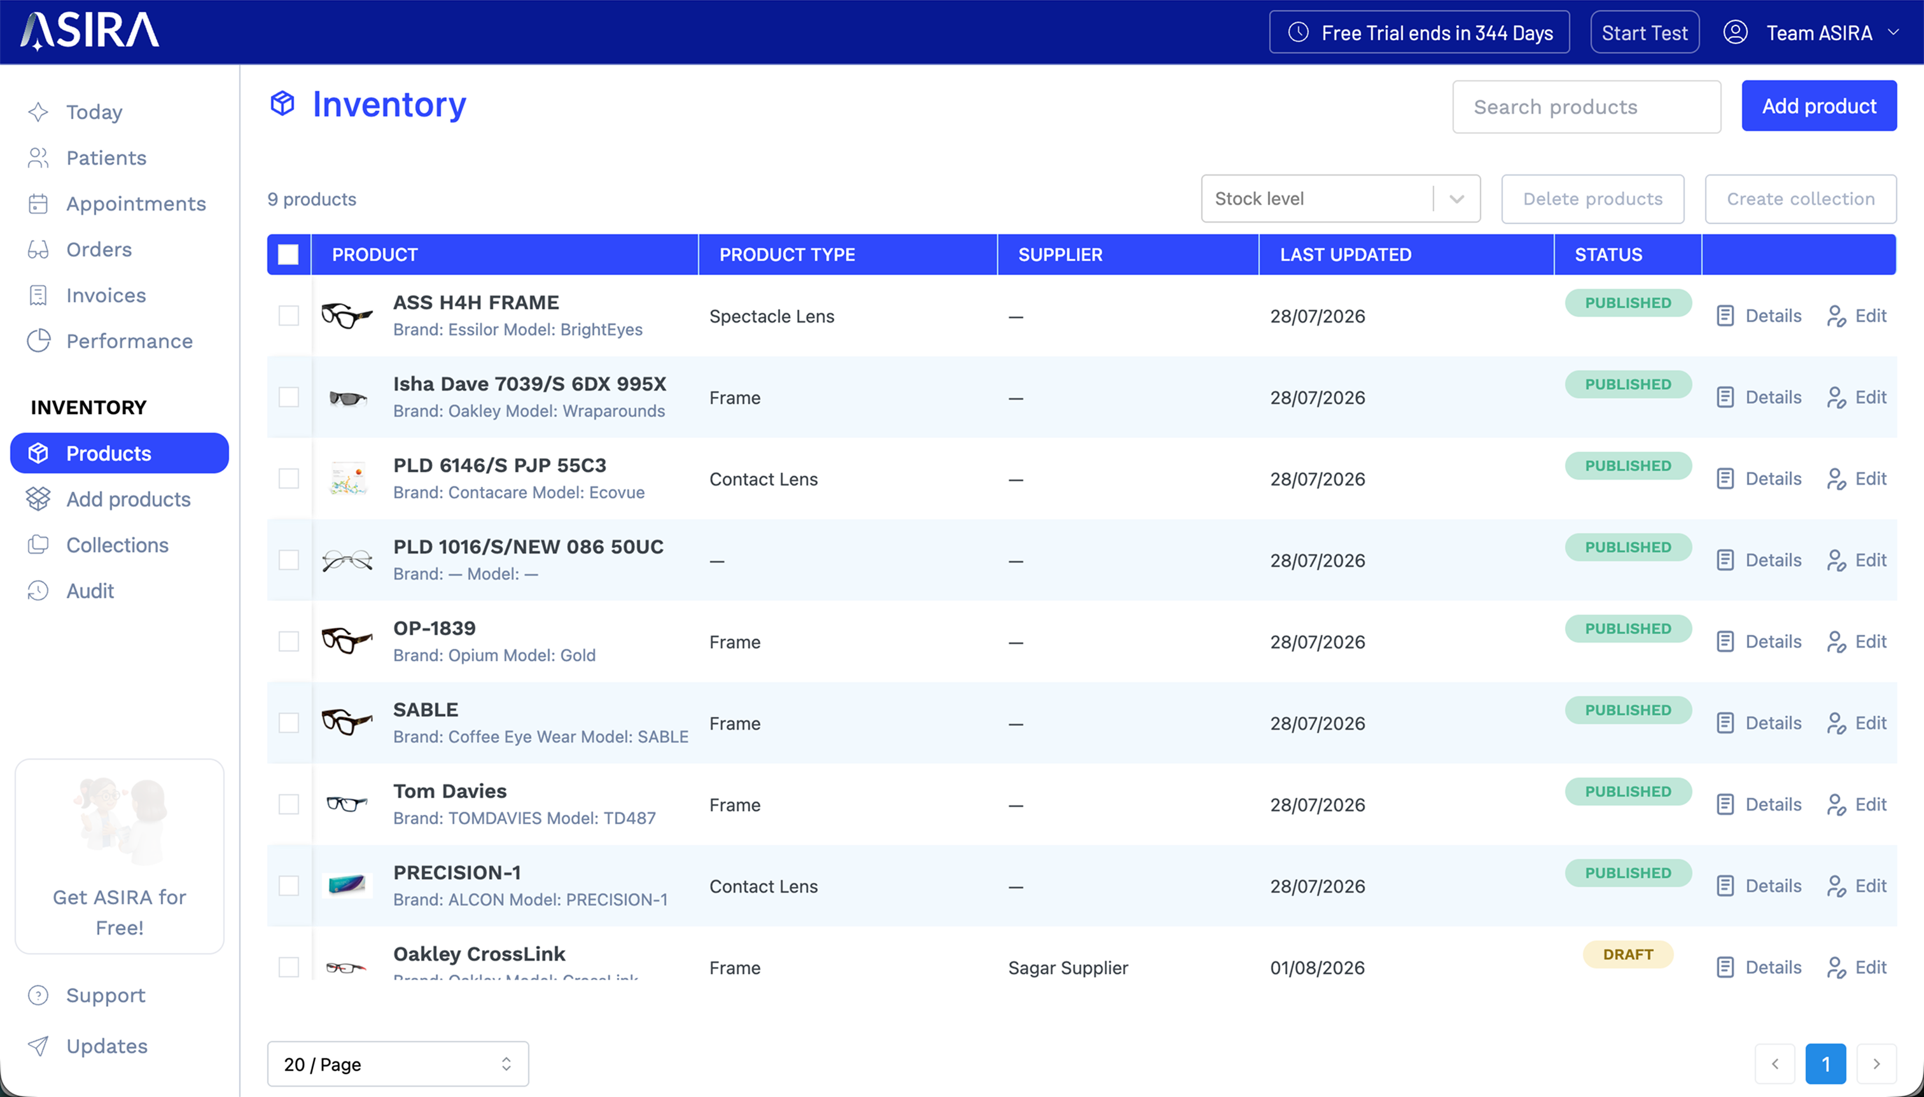Open the 20 / Page size selector
The width and height of the screenshot is (1924, 1097).
[398, 1064]
